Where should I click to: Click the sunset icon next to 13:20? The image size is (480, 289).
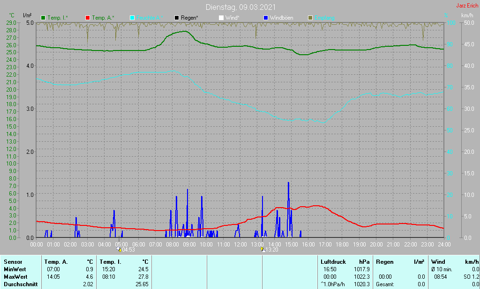[x=262, y=249]
